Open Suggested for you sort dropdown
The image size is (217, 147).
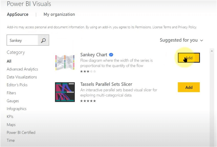pyautogui.click(x=181, y=40)
